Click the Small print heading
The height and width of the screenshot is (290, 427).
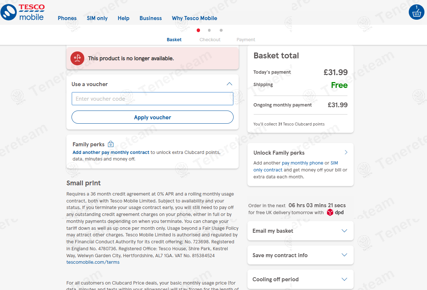(x=84, y=183)
